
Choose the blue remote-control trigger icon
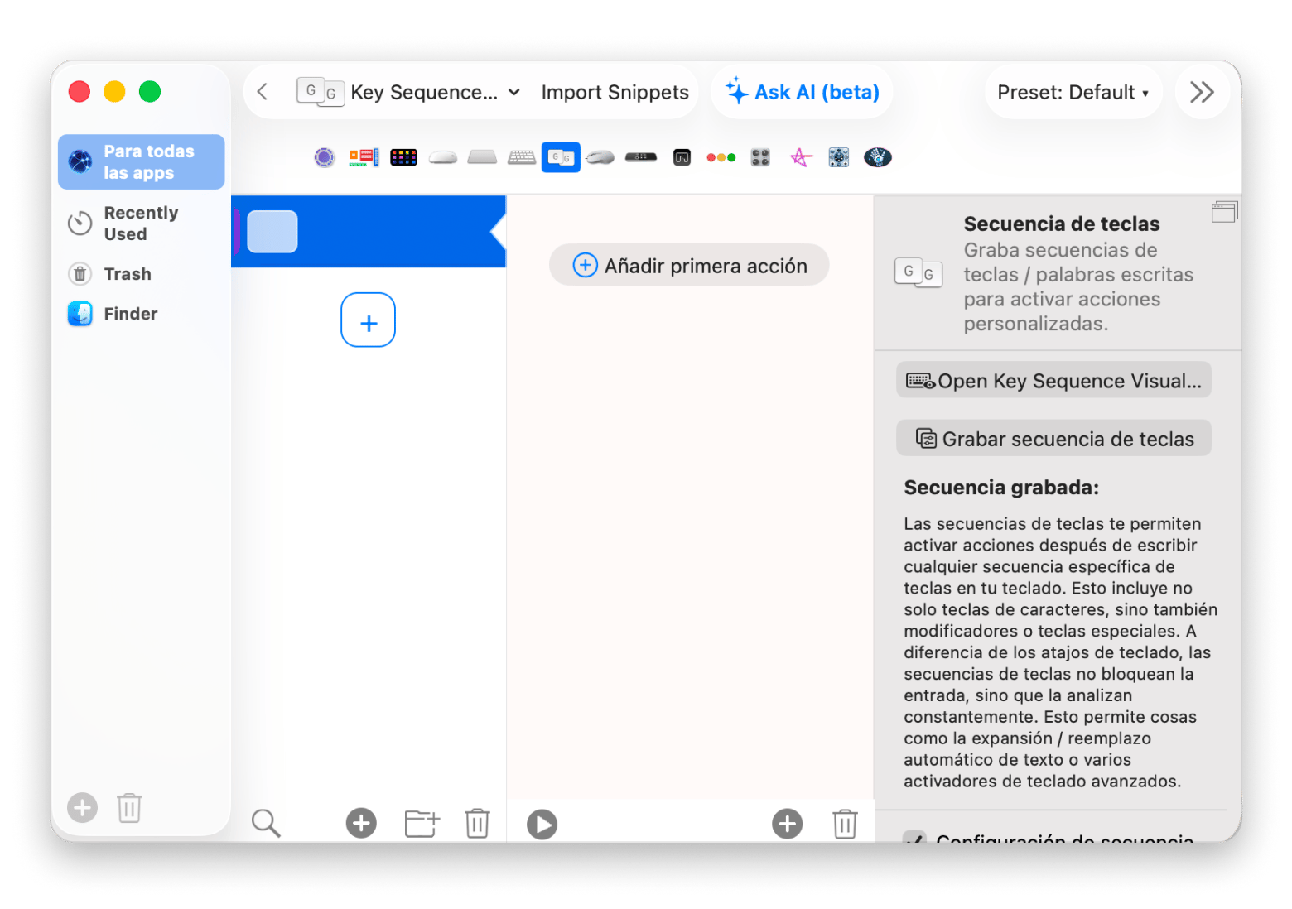pyautogui.click(x=839, y=157)
